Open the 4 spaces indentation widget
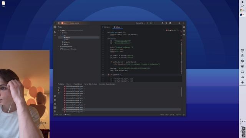The height and width of the screenshot is (138, 246). pyautogui.click(x=178, y=115)
